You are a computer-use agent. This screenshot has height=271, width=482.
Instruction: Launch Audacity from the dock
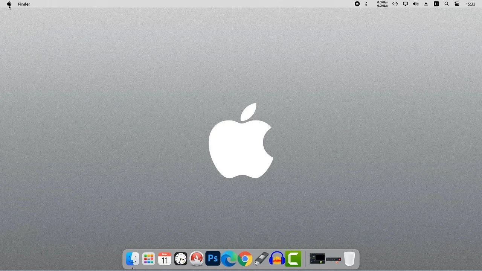pyautogui.click(x=277, y=259)
